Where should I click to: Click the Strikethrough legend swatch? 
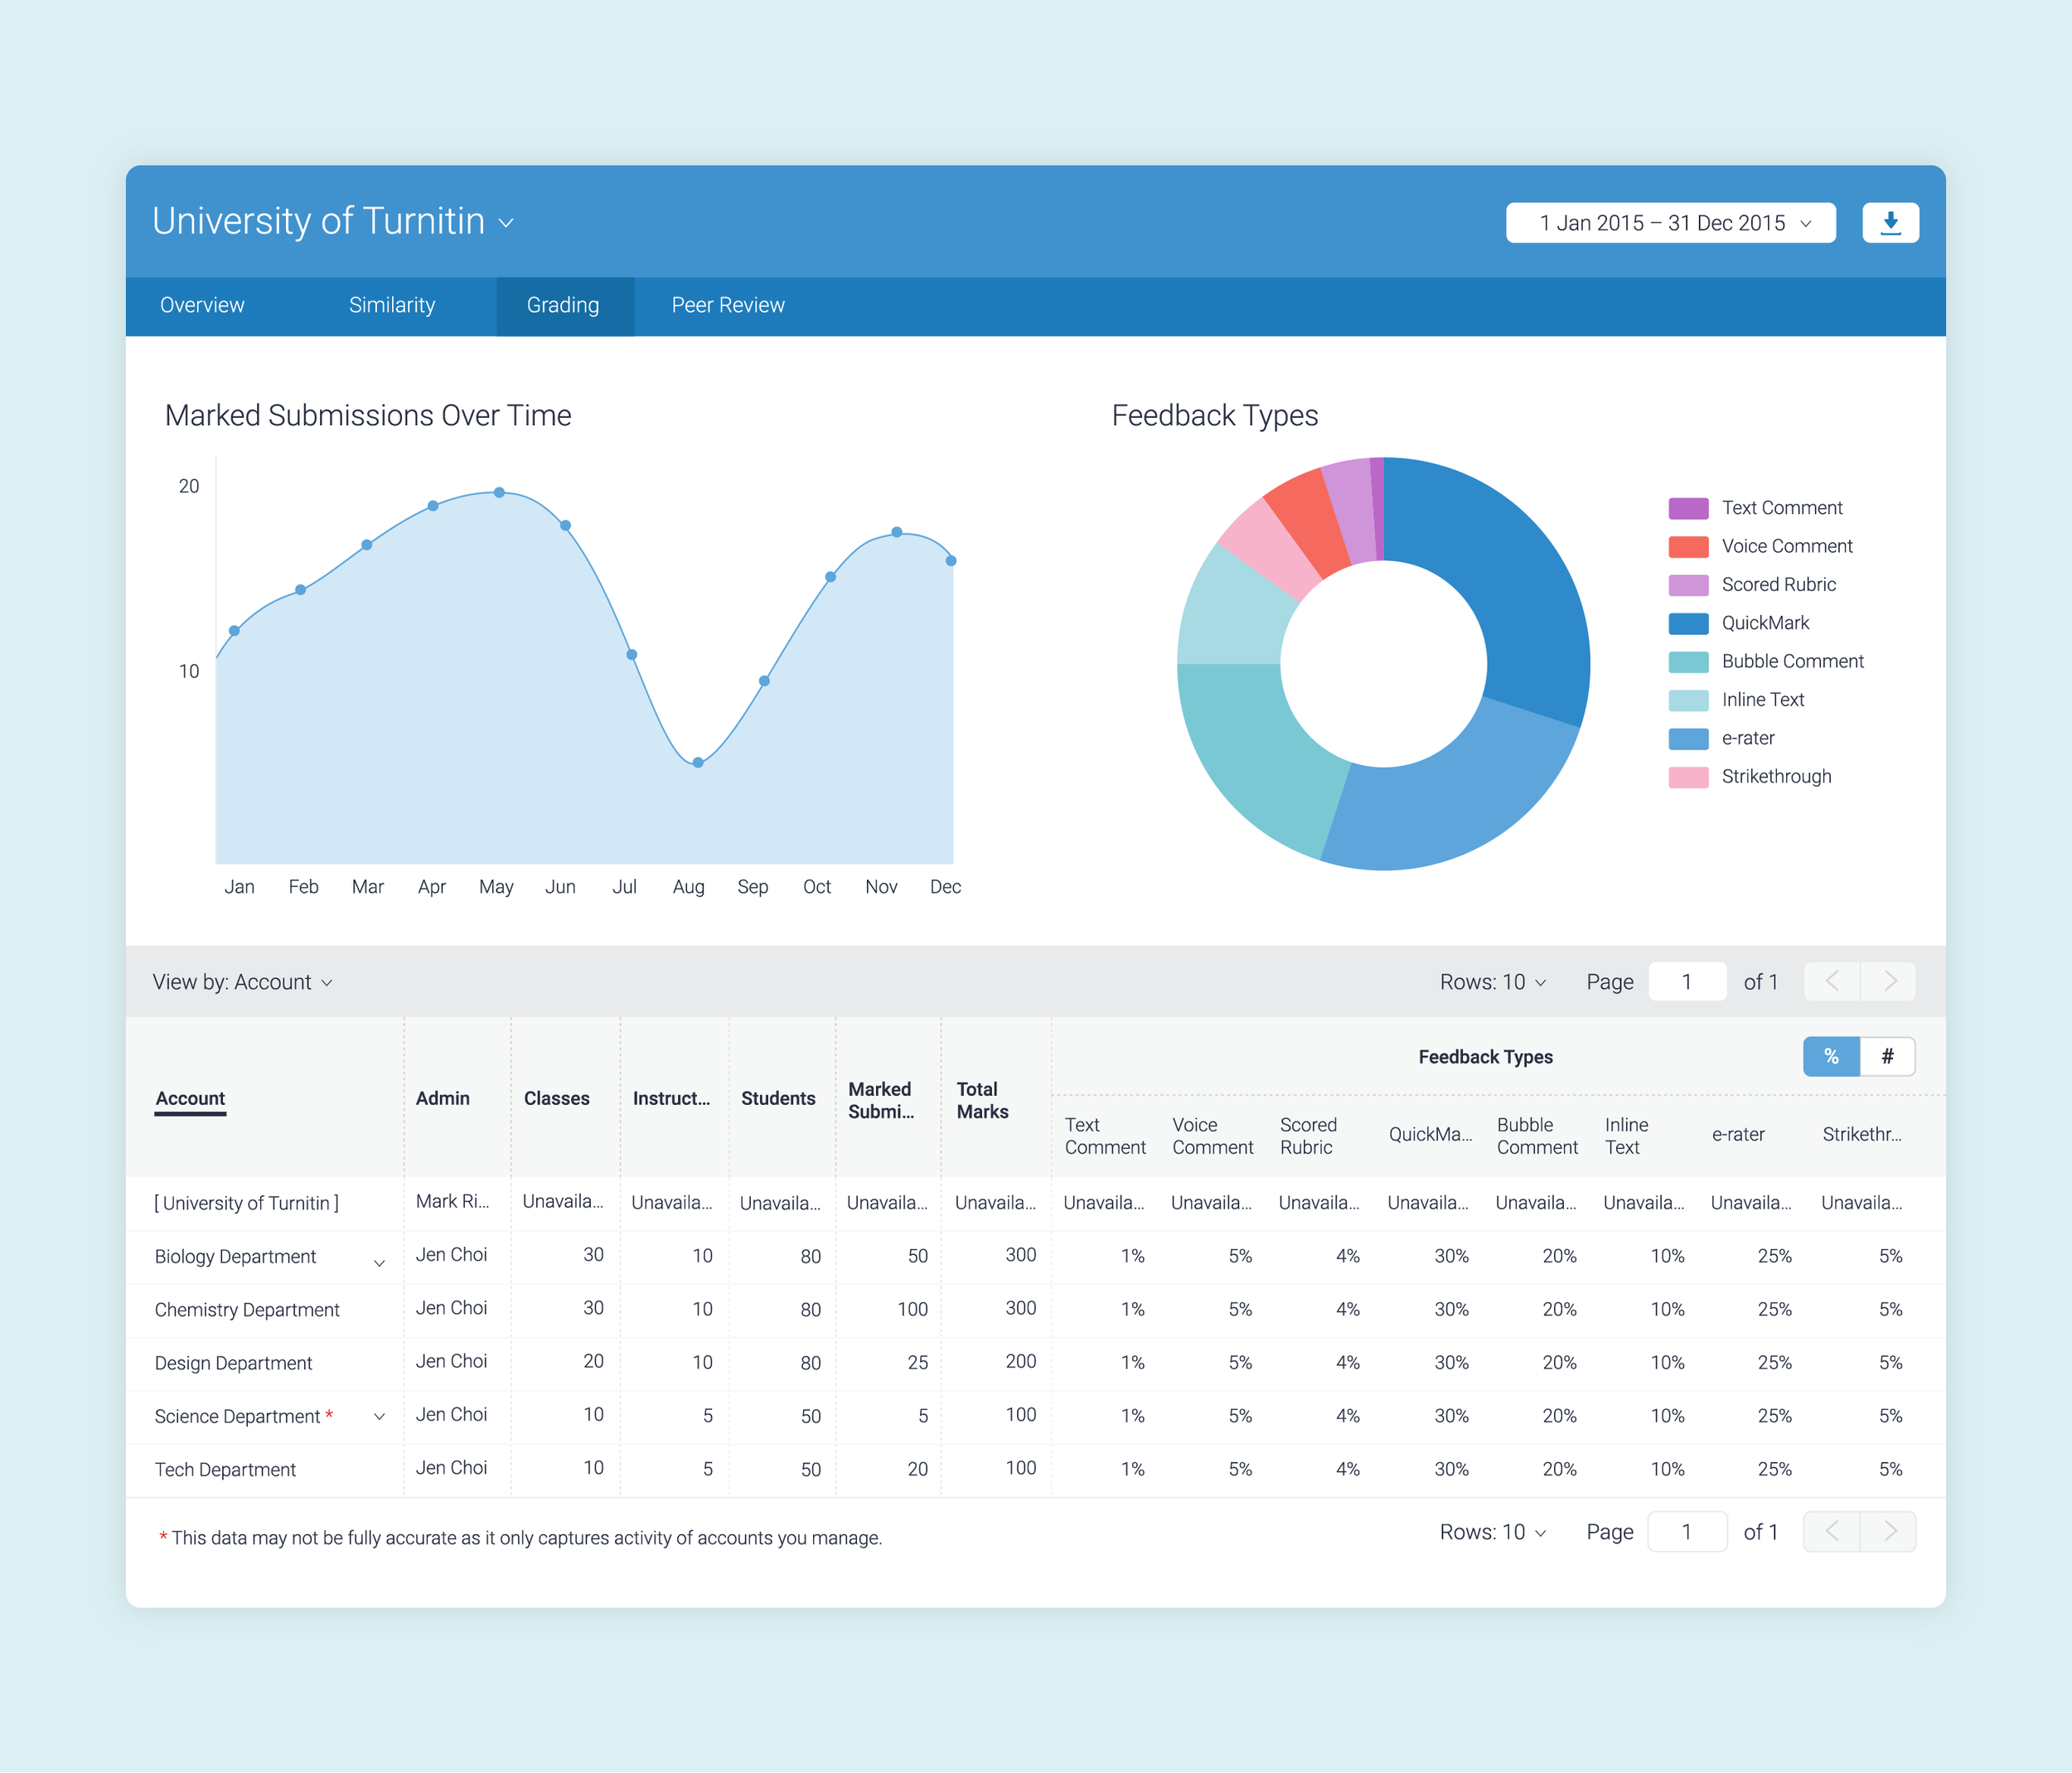pyautogui.click(x=1688, y=777)
